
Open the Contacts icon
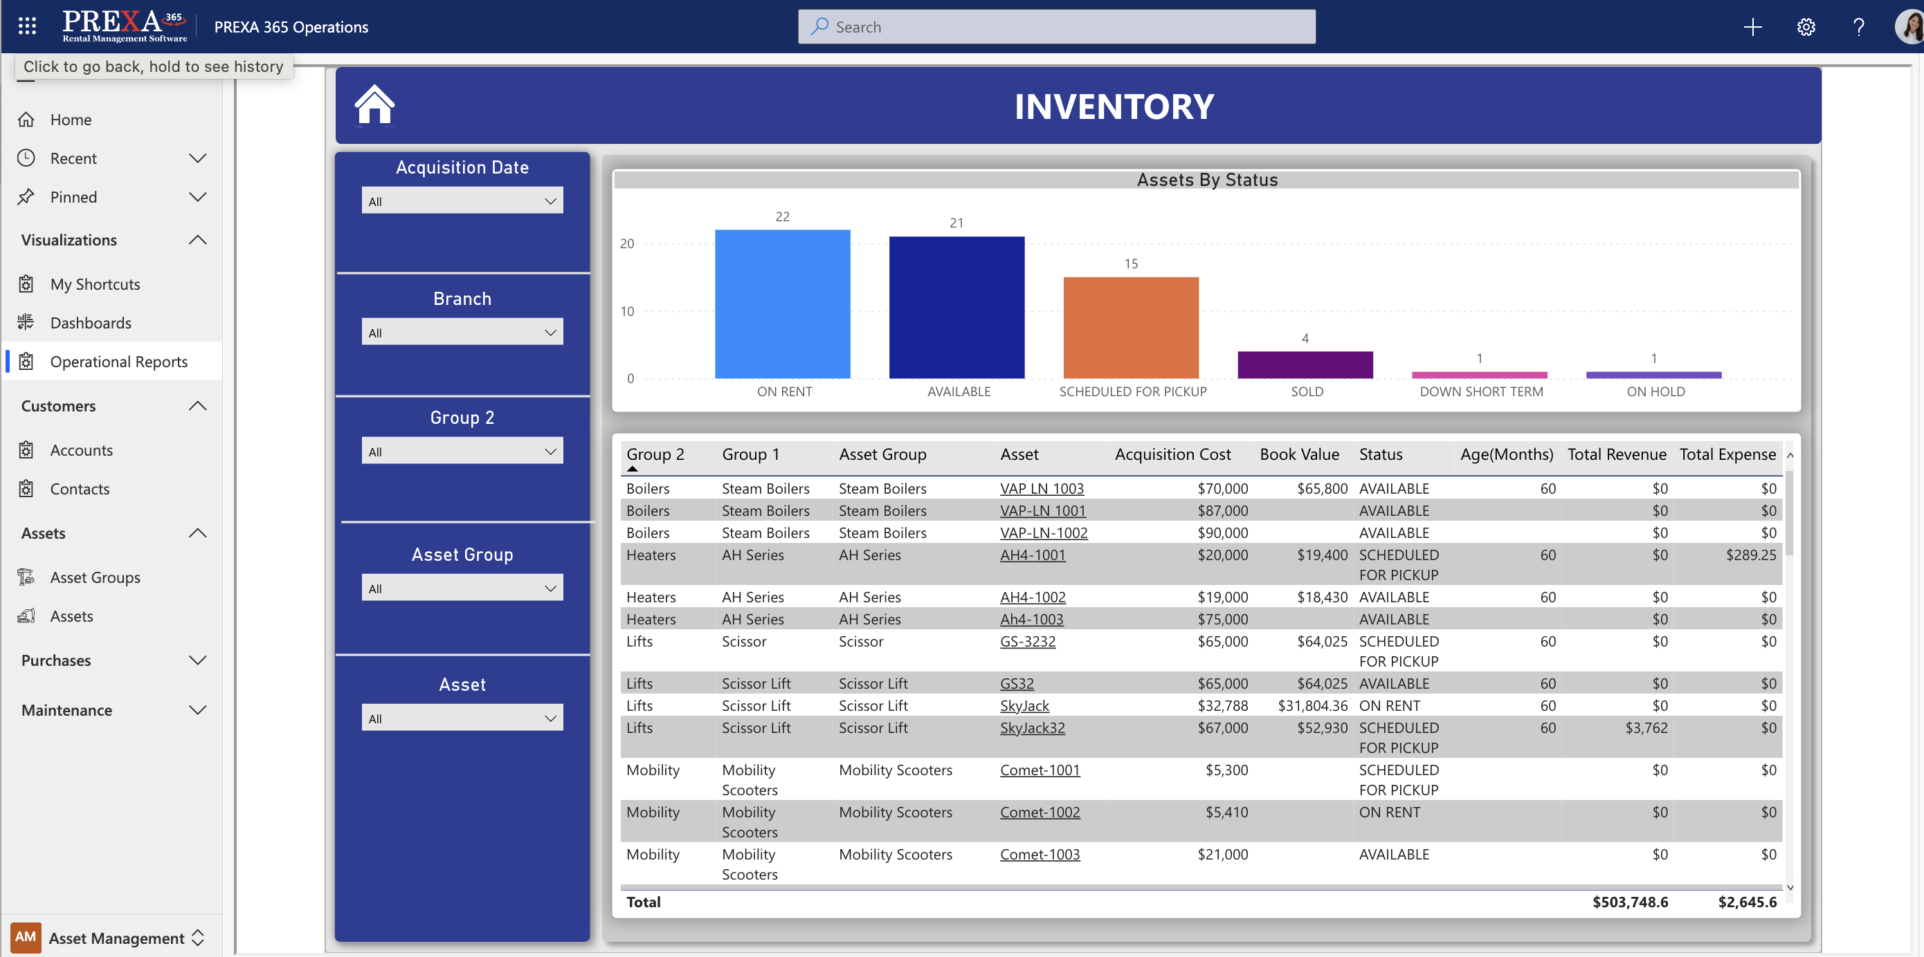(26, 488)
